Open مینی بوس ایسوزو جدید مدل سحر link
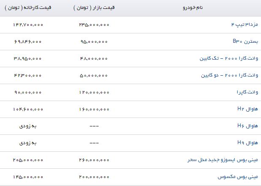Screen dimensions: 261x186 click(x=223, y=160)
